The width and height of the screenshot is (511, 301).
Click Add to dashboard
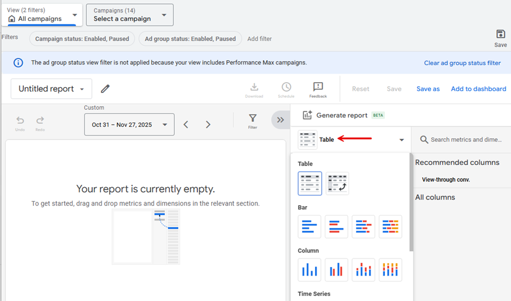pos(478,89)
